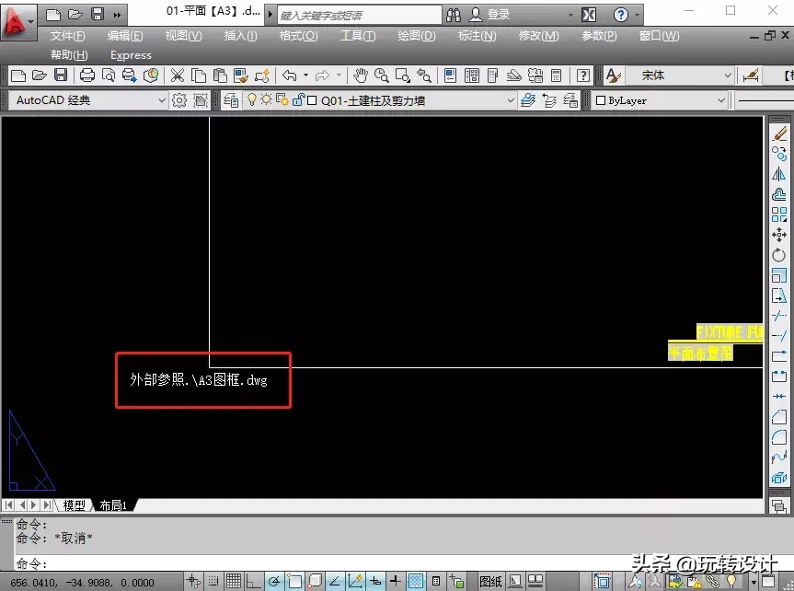
Task: Click the search keyword input field
Action: (x=360, y=16)
